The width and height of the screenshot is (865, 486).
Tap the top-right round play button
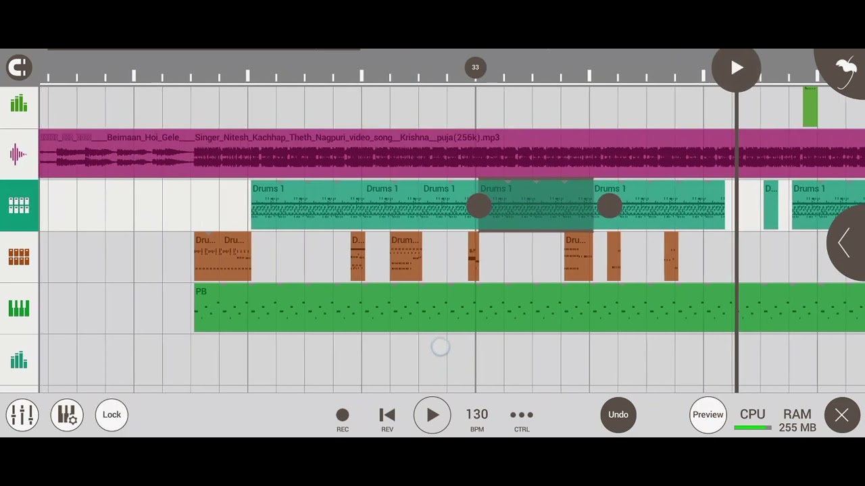(737, 67)
